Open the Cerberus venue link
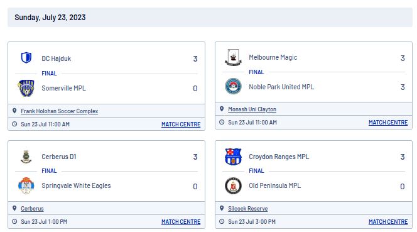This screenshot has width=417, height=232. pos(32,209)
